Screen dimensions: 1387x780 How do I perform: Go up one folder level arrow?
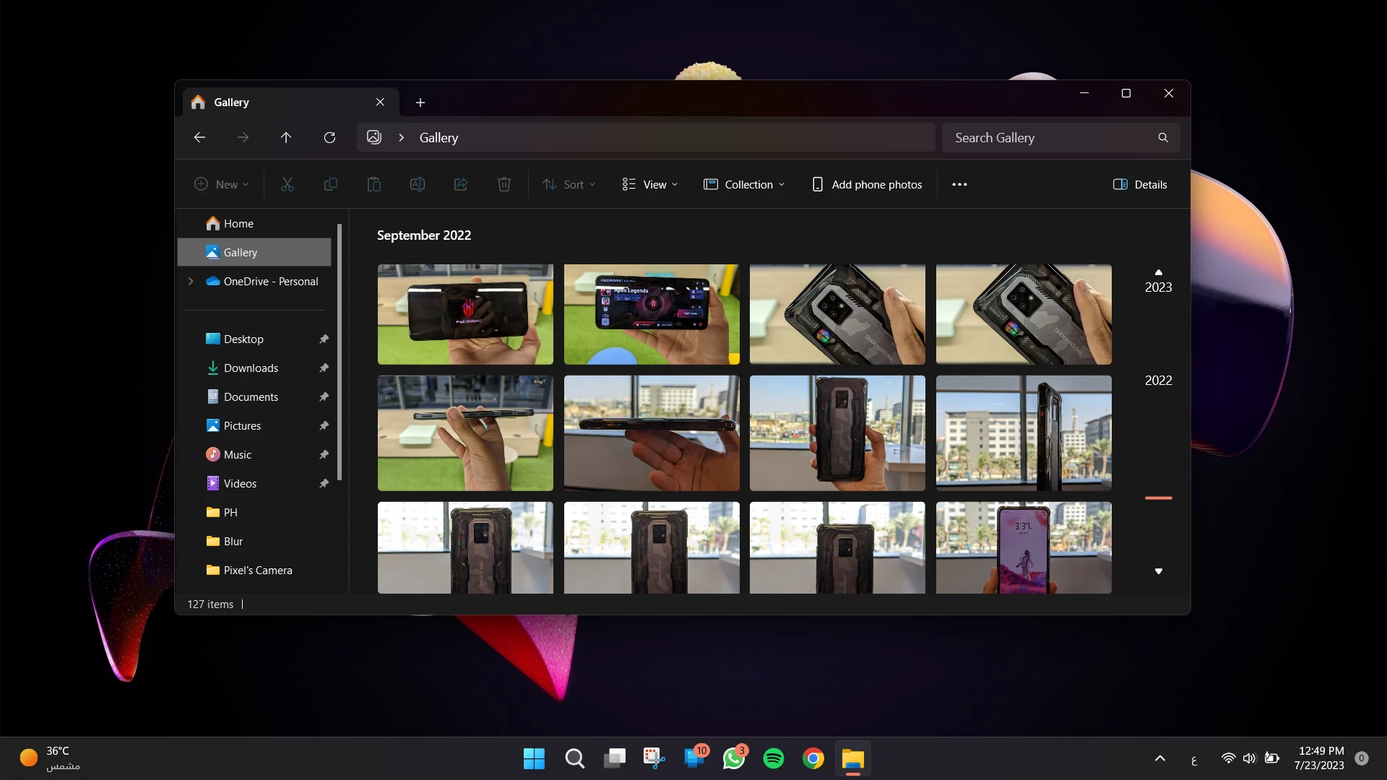(286, 138)
